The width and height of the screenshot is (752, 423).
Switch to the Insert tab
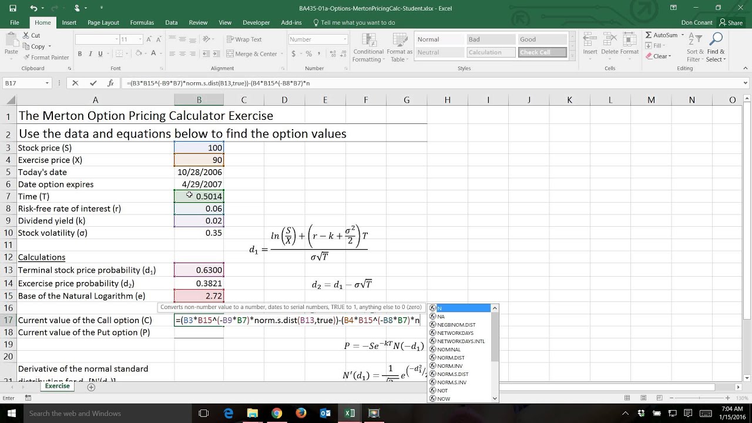coord(69,23)
